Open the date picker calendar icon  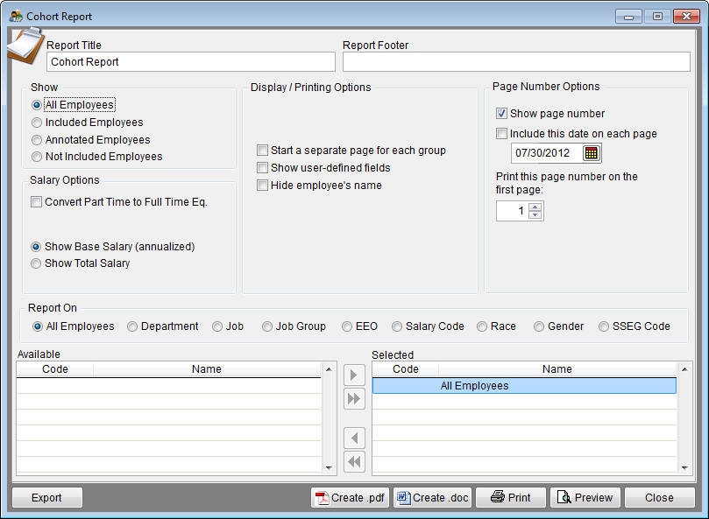point(591,153)
